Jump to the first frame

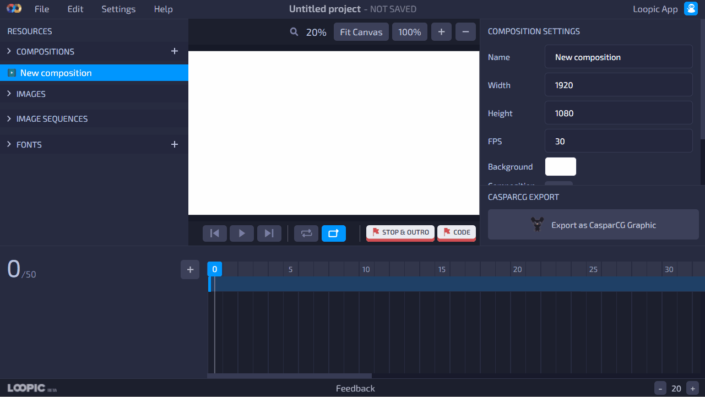tap(215, 233)
